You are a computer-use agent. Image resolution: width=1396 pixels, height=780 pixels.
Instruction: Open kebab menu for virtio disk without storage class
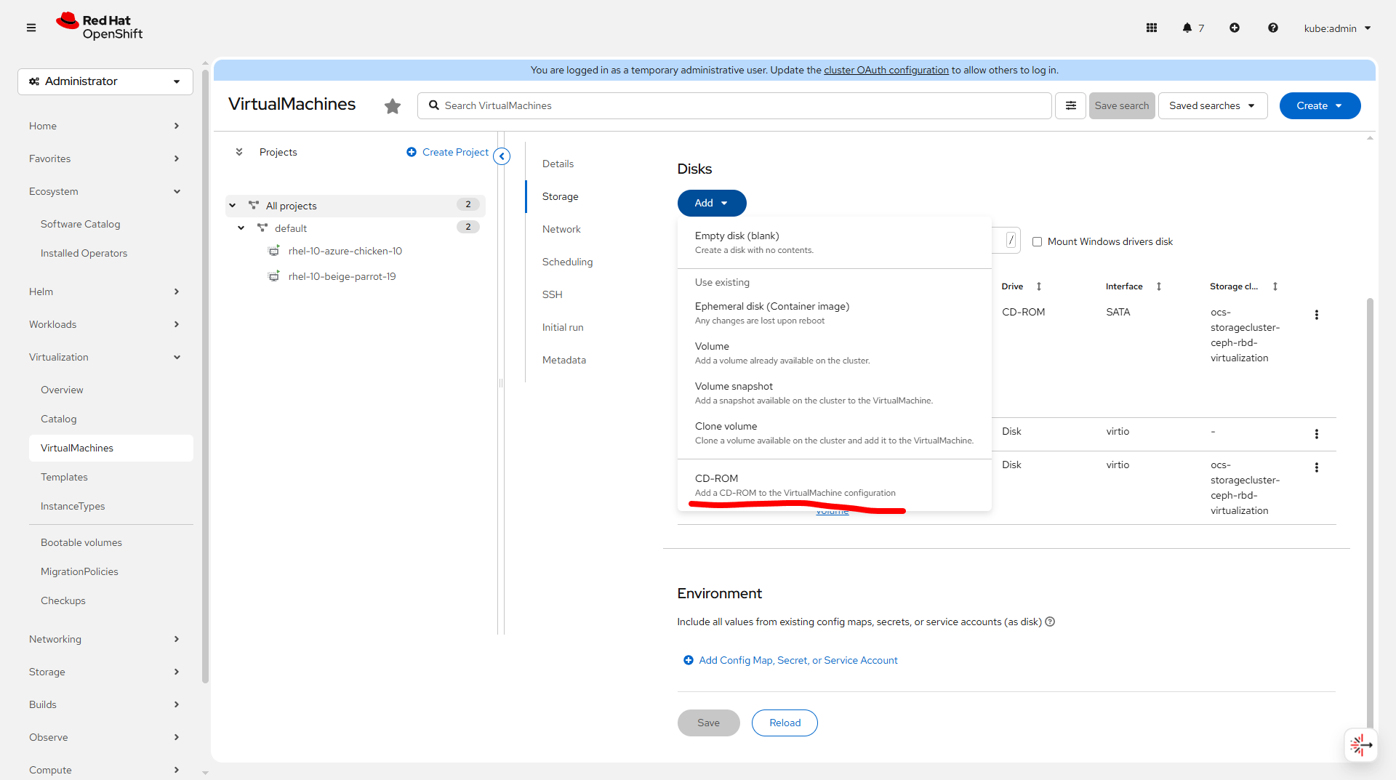click(1317, 434)
